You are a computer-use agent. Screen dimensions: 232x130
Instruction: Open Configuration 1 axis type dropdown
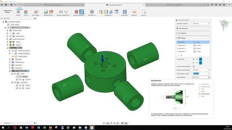tap(208, 42)
